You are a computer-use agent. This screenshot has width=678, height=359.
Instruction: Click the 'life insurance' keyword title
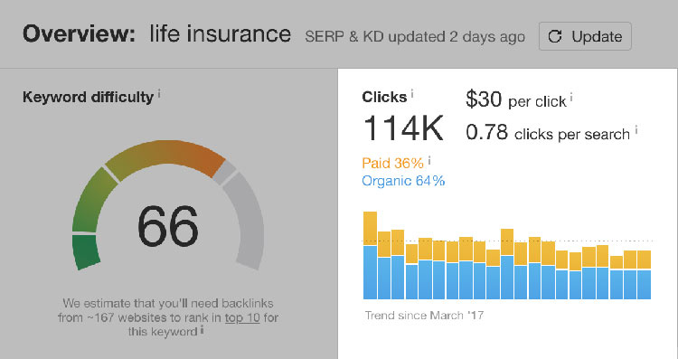click(x=221, y=34)
